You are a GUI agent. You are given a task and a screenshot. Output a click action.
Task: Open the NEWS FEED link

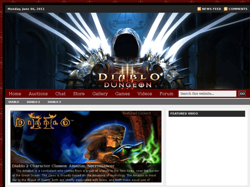pos(211,9)
